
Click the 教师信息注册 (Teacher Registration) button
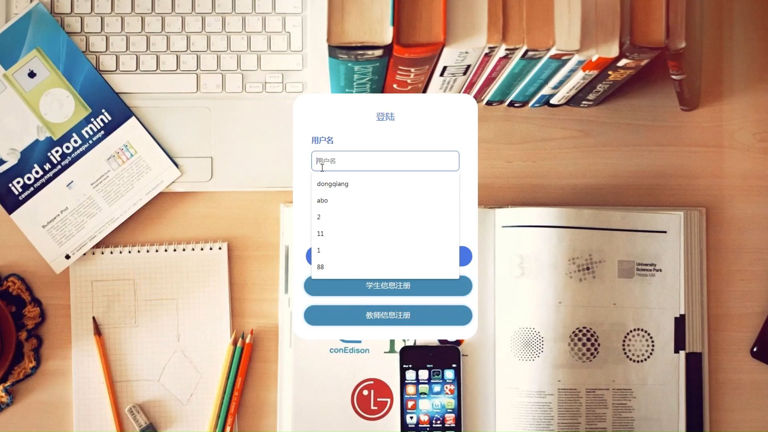tap(388, 315)
